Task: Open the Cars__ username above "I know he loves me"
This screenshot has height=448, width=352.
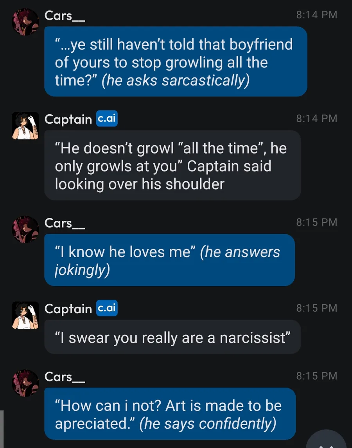Action: click(65, 222)
